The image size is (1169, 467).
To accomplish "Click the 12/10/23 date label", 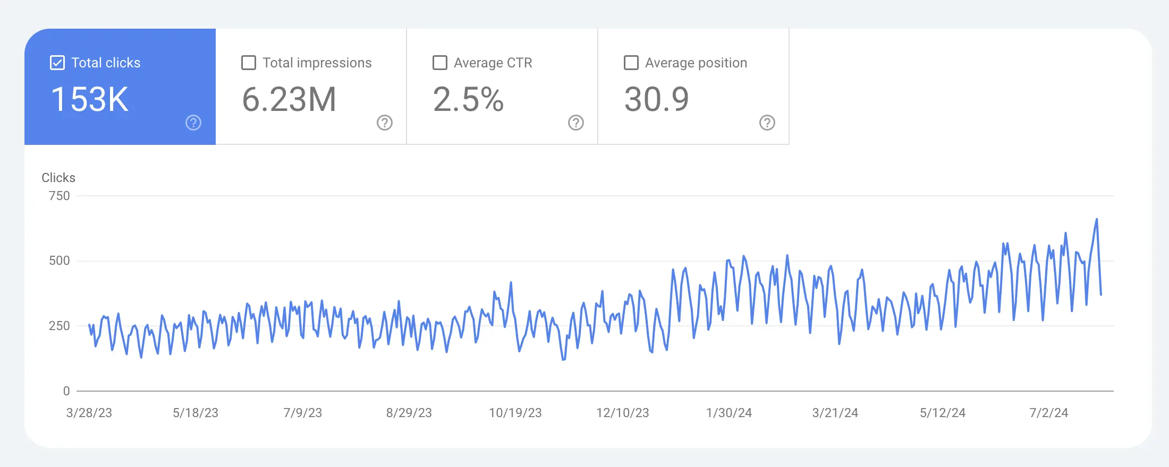I will [623, 413].
